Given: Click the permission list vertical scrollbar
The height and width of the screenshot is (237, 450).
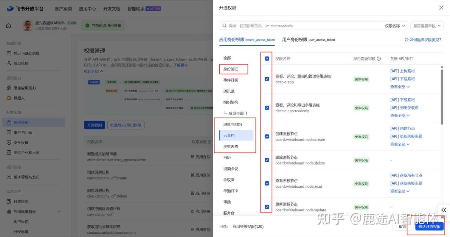Looking at the screenshot, I should pos(442,95).
